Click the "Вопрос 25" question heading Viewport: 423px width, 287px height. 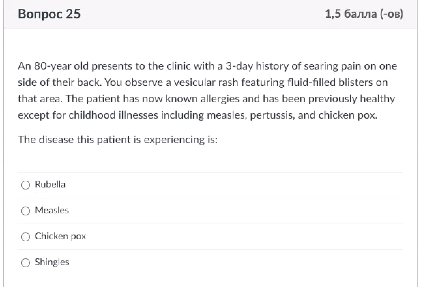coord(49,14)
